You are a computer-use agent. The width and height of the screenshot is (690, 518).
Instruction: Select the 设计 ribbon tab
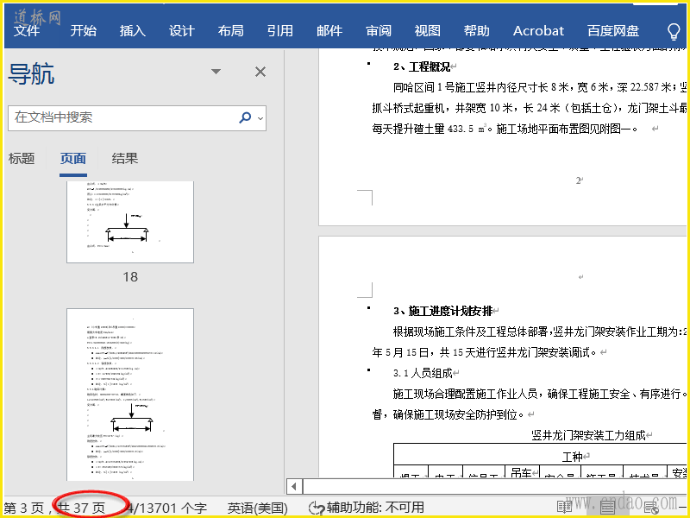pos(182,30)
